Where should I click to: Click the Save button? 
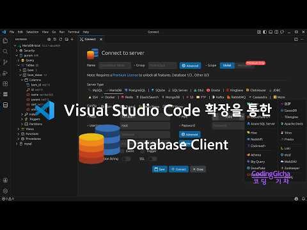tap(160, 169)
